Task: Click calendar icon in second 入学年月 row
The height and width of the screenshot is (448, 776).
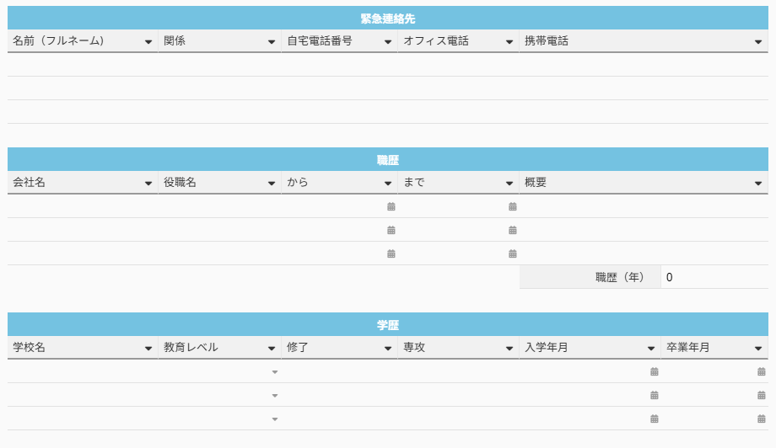Action: [654, 395]
